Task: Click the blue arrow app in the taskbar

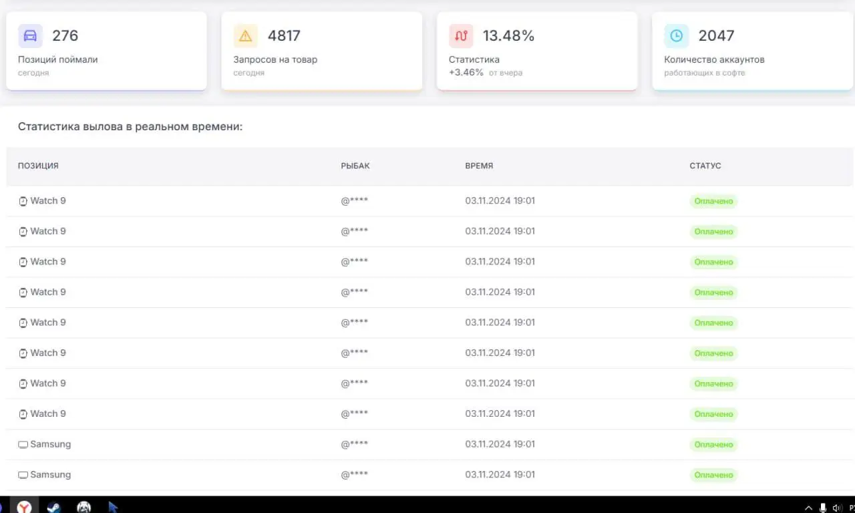Action: coord(113,507)
